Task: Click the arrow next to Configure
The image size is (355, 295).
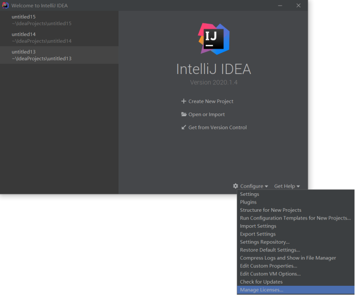Action: click(x=266, y=187)
